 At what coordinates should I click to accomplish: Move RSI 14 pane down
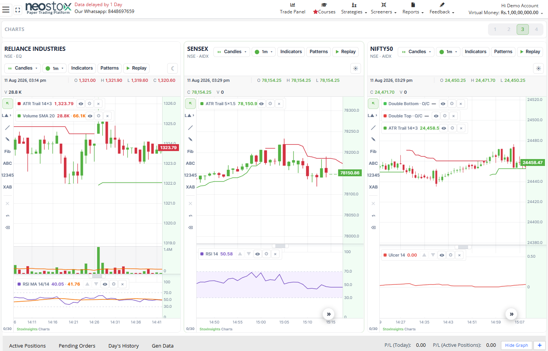tap(249, 254)
